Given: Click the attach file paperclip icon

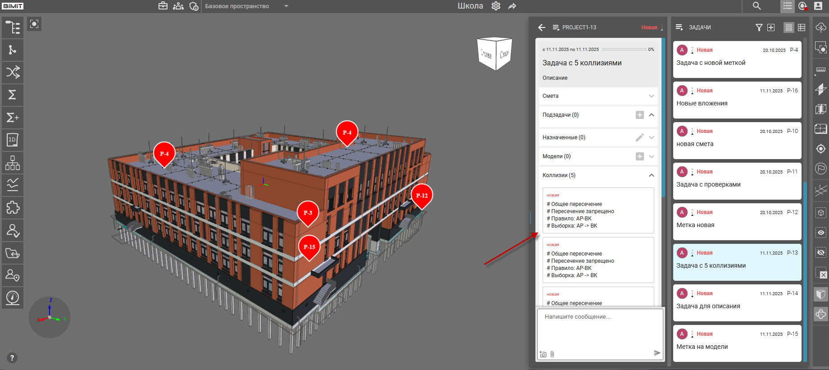Looking at the screenshot, I should [x=552, y=354].
